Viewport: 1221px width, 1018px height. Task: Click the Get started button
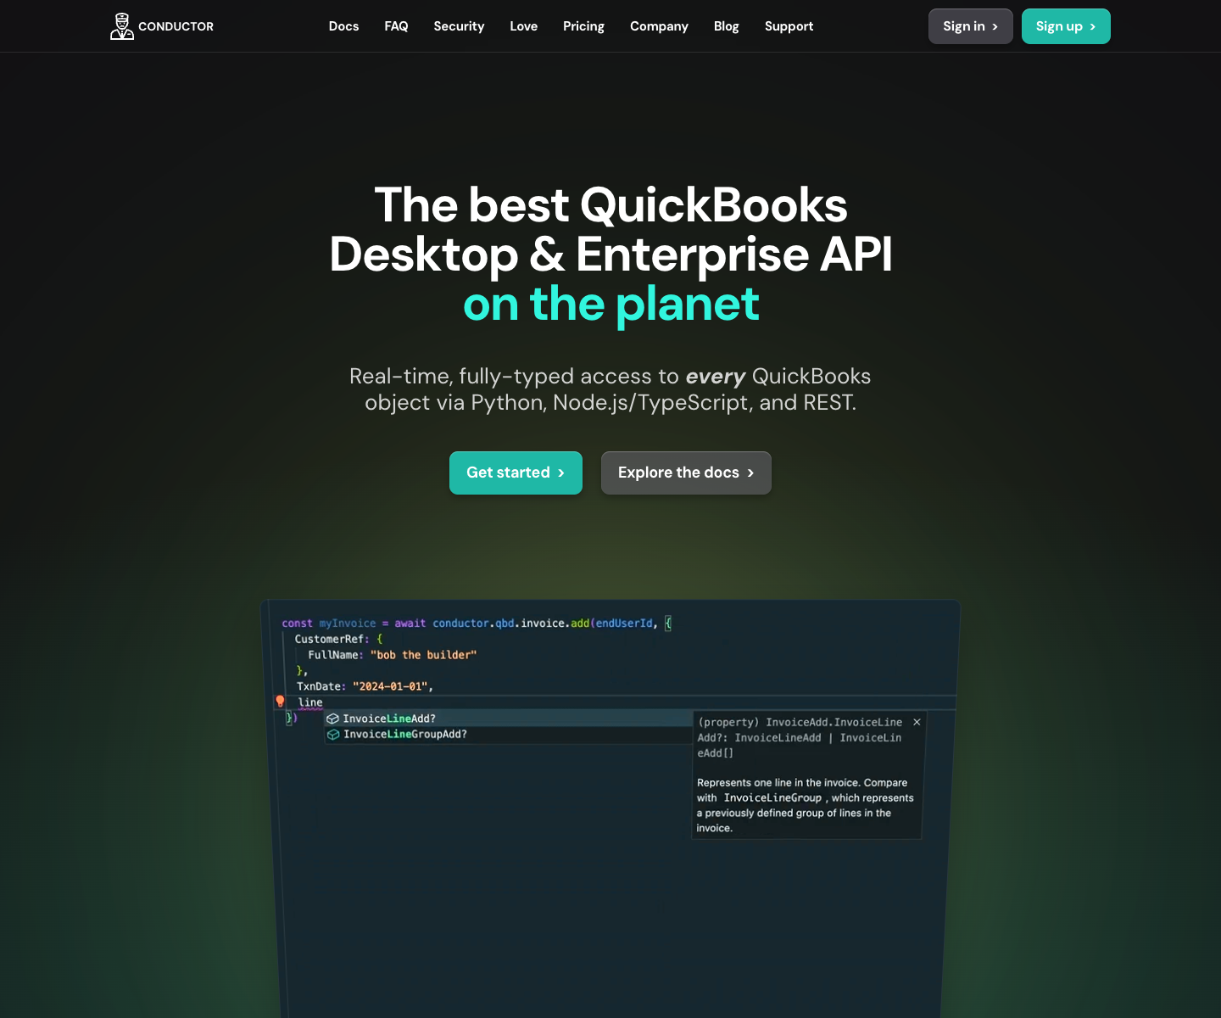(516, 473)
